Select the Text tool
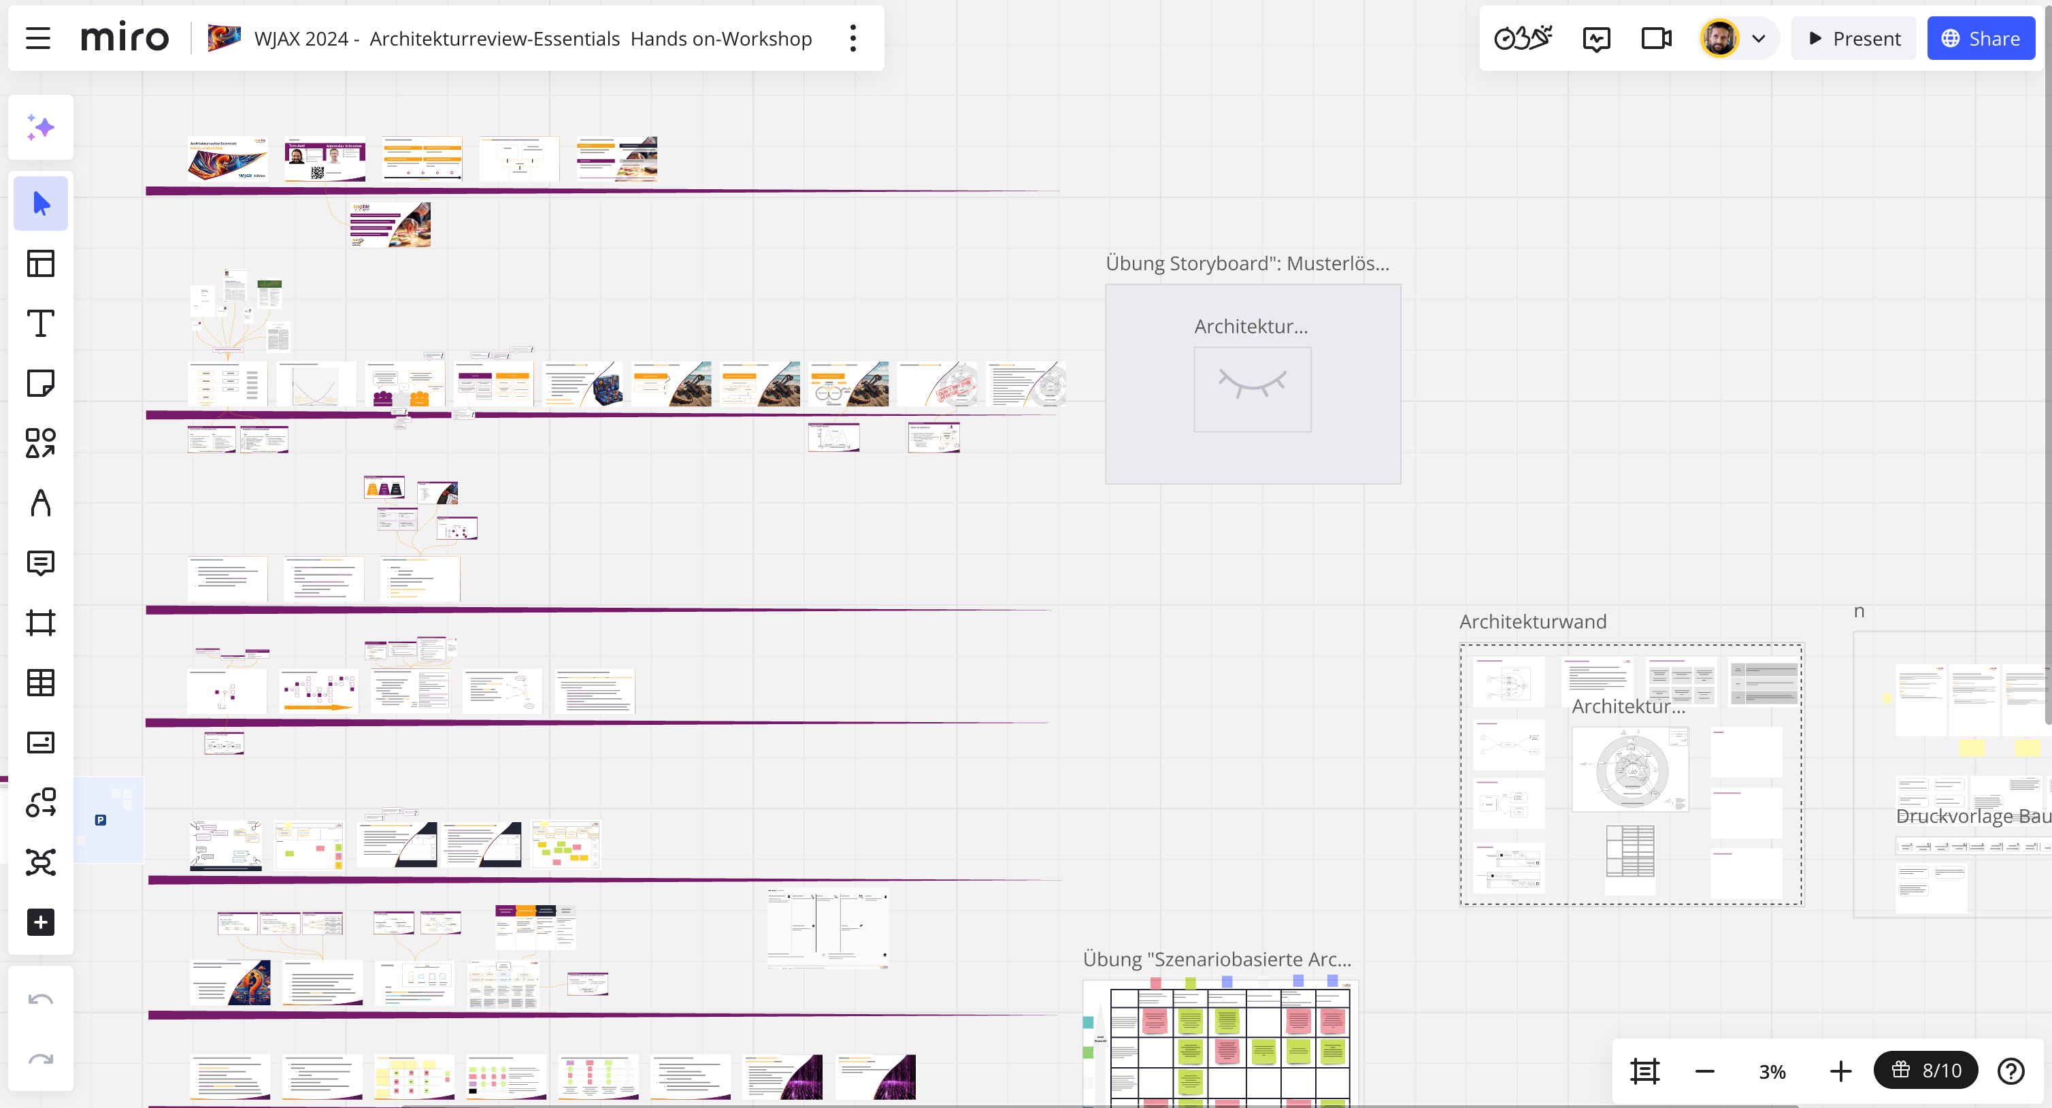This screenshot has width=2052, height=1108. (41, 324)
